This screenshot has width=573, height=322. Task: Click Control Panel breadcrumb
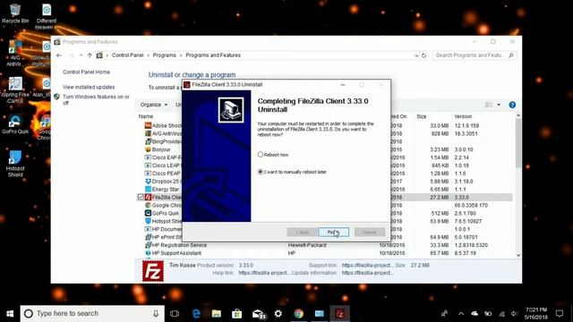pyautogui.click(x=127, y=55)
